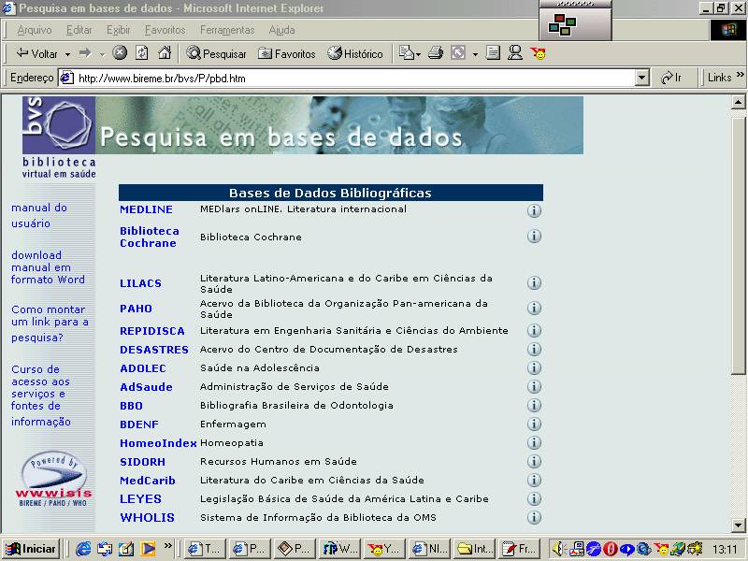Image resolution: width=748 pixels, height=561 pixels.
Task: Open the HomeoIndex database link
Action: tap(158, 443)
